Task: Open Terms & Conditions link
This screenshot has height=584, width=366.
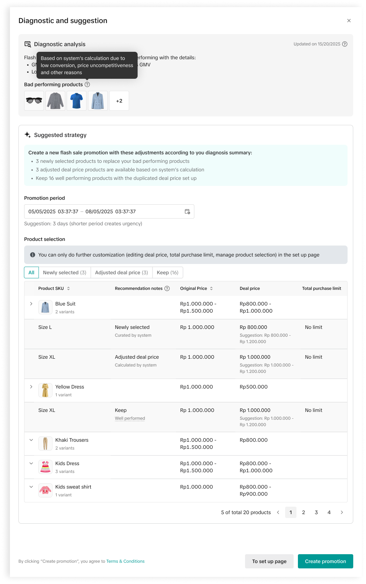Action: click(125, 561)
